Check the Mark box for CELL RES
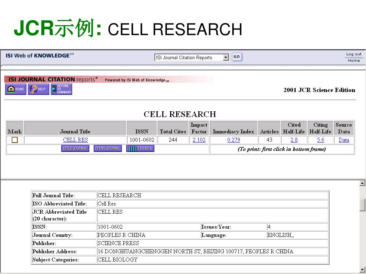 (x=15, y=140)
